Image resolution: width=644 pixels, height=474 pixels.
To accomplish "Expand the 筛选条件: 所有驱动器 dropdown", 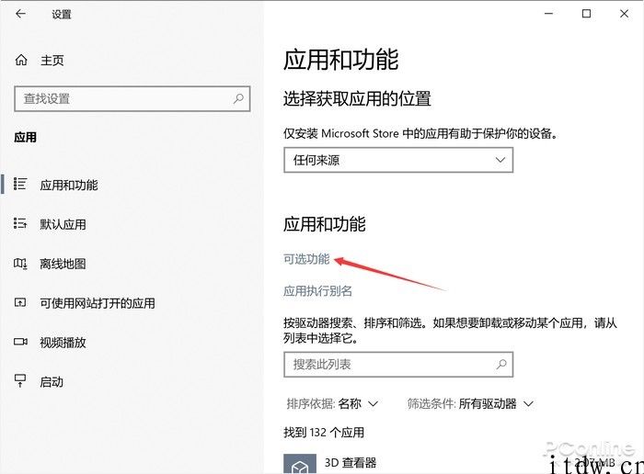I will coord(470,404).
